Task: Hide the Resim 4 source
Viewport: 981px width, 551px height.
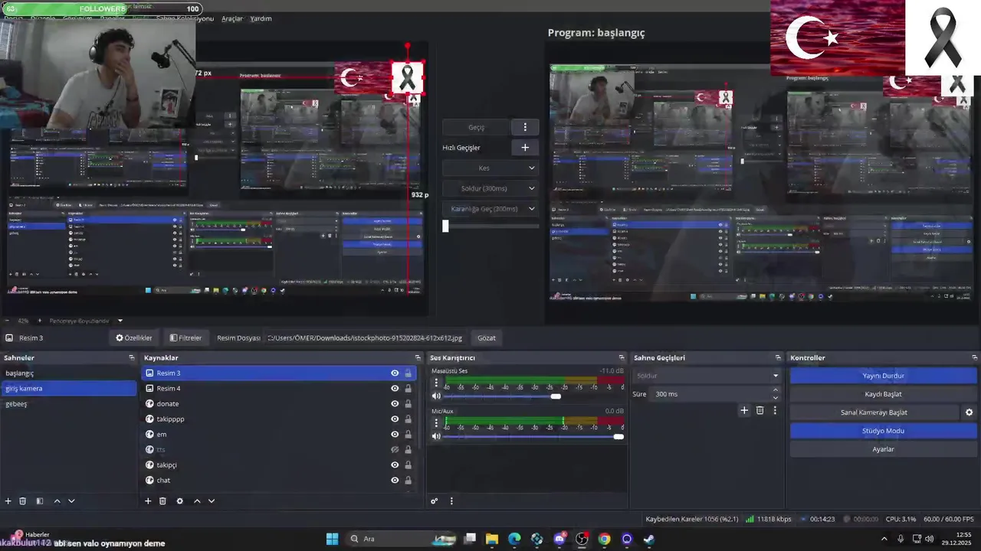Action: click(x=395, y=388)
